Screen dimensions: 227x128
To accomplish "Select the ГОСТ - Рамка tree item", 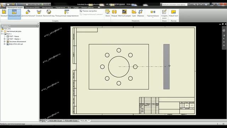I will [x=13, y=36].
